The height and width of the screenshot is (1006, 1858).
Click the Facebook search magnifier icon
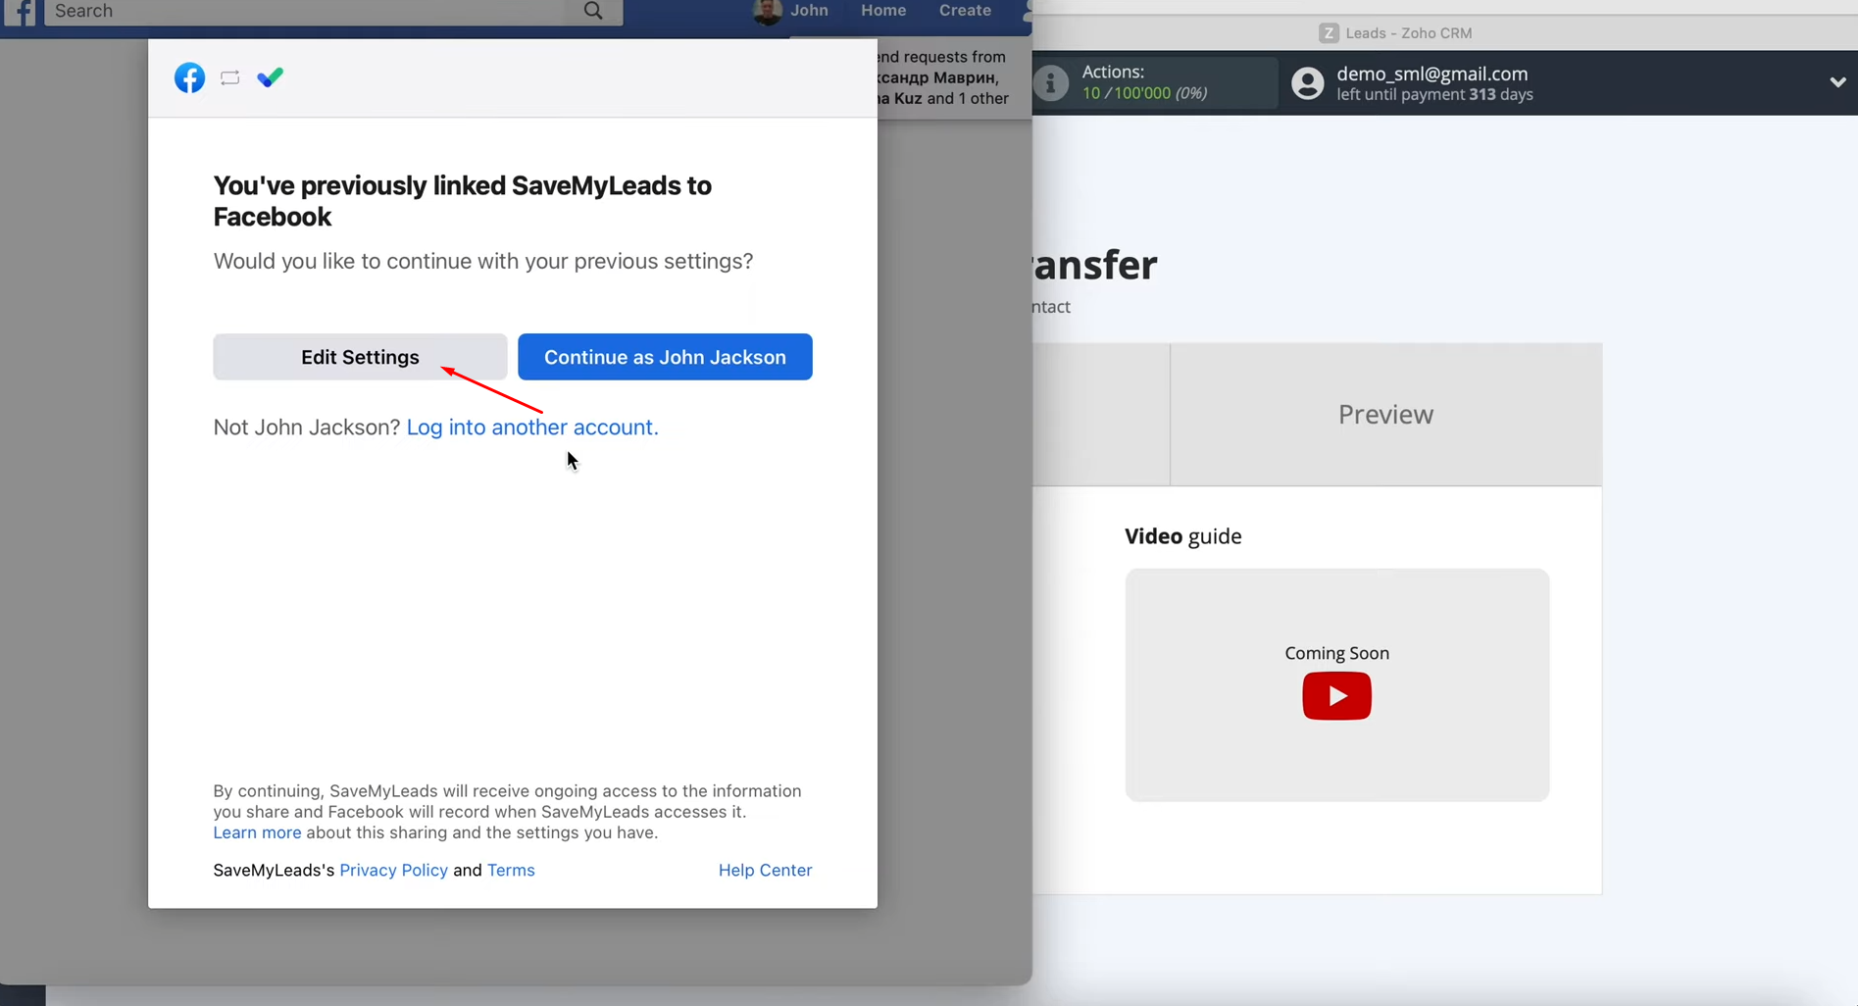pos(593,11)
